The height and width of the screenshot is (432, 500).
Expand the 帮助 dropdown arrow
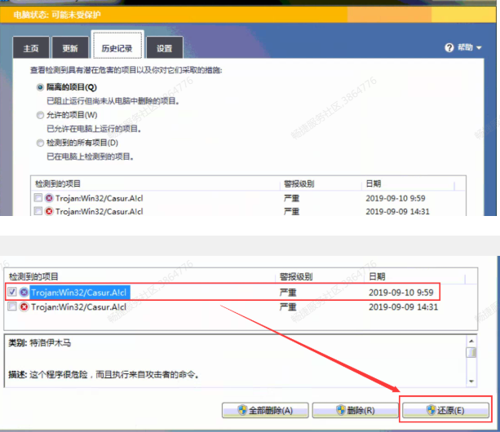[478, 48]
